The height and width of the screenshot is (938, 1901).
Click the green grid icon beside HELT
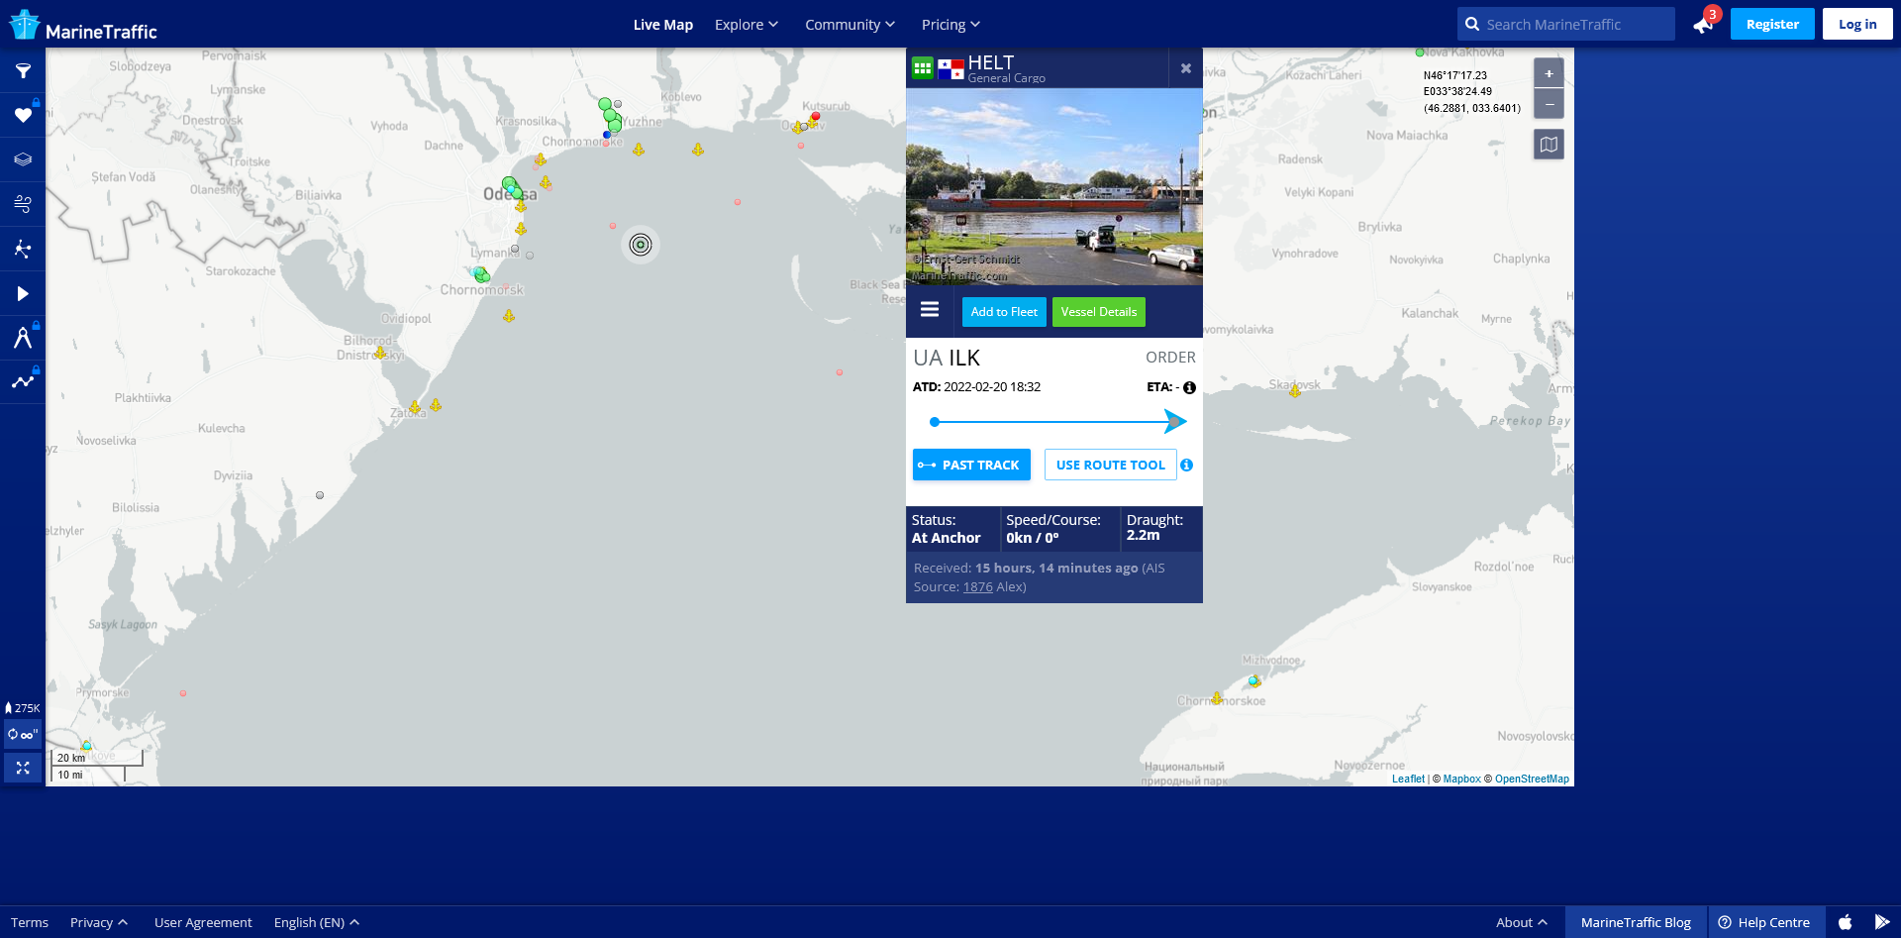tap(923, 68)
